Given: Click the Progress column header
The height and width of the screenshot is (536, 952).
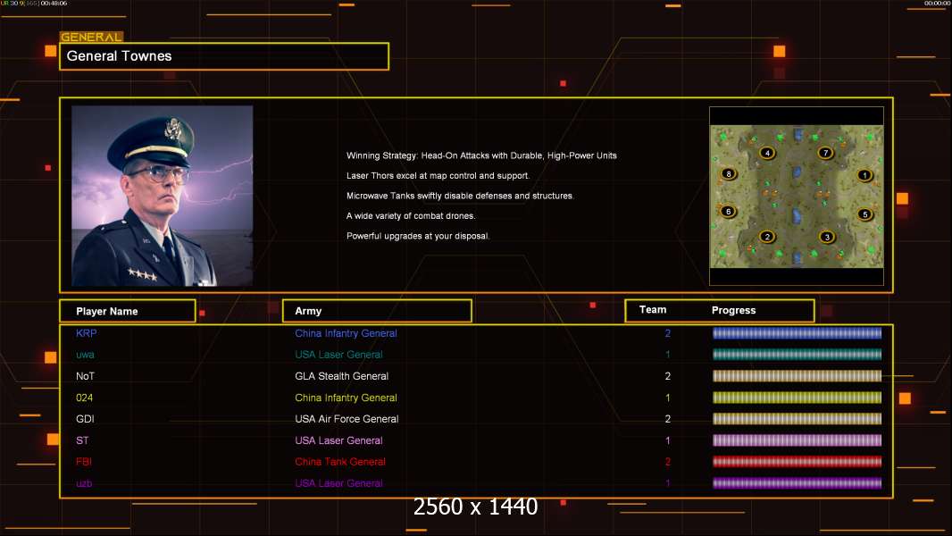Looking at the screenshot, I should (733, 310).
